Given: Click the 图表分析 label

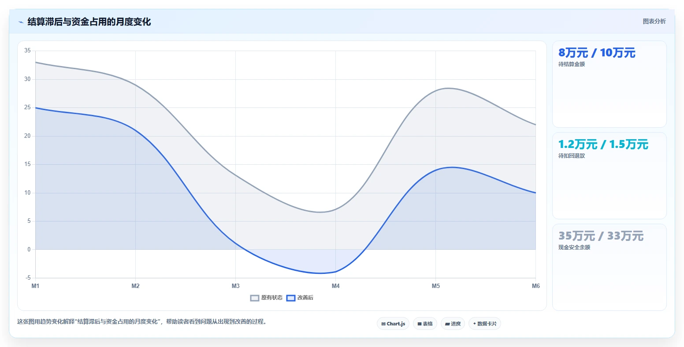Looking at the screenshot, I should [x=654, y=22].
